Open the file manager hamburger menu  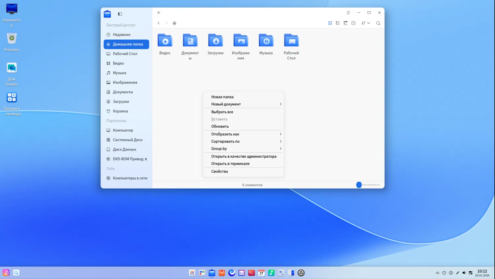(348, 13)
